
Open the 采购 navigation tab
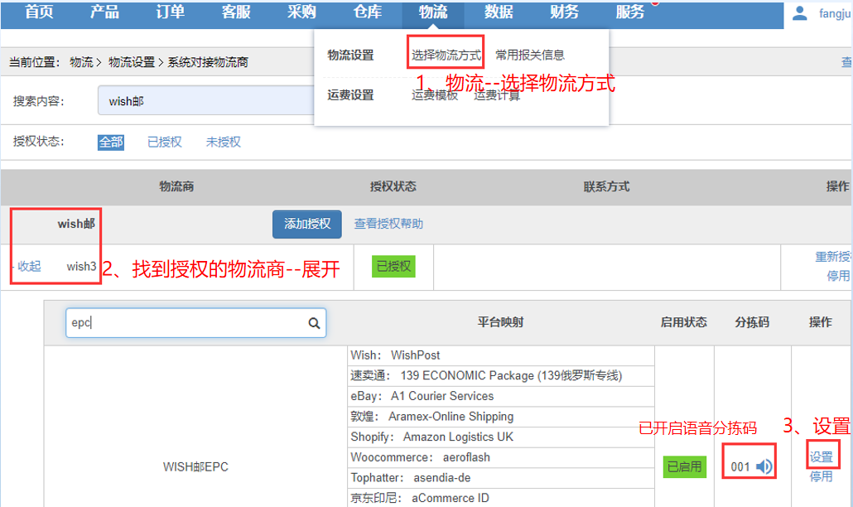tap(302, 12)
